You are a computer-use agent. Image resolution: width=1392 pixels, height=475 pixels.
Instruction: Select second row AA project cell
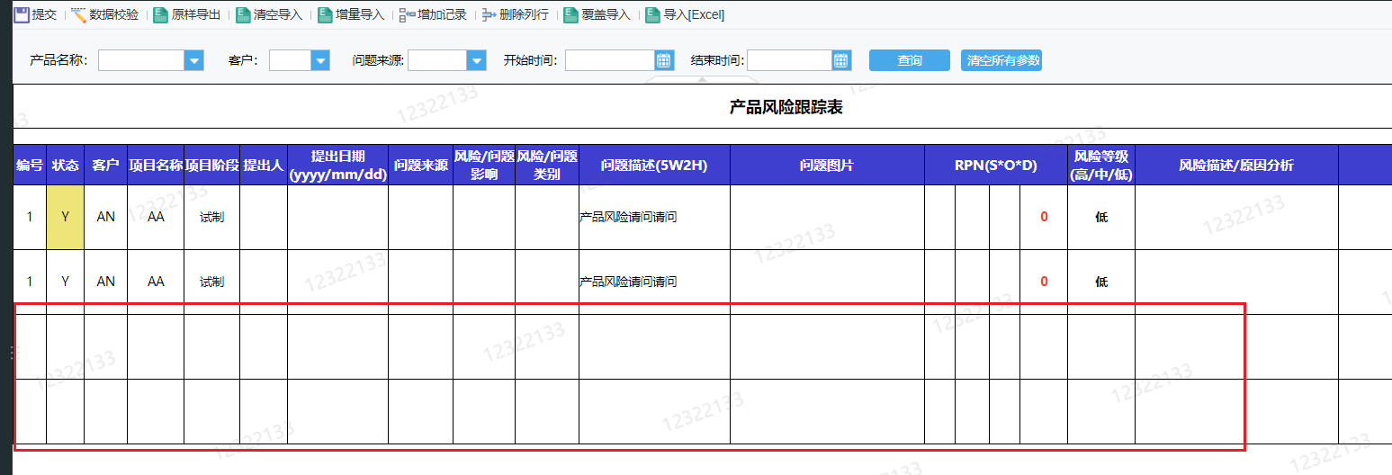pos(156,282)
